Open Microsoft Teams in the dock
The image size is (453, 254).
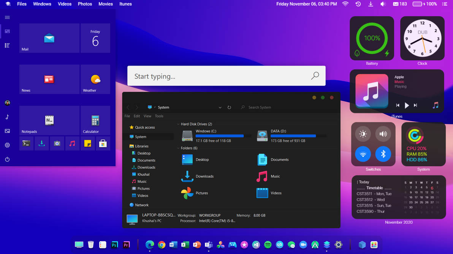click(209, 245)
